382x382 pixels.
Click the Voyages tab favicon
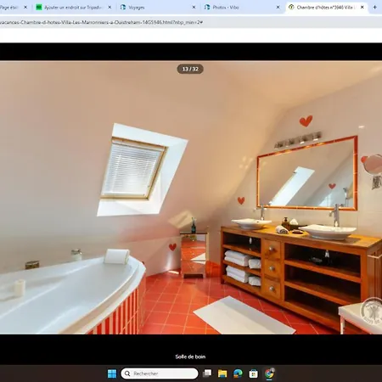click(123, 8)
